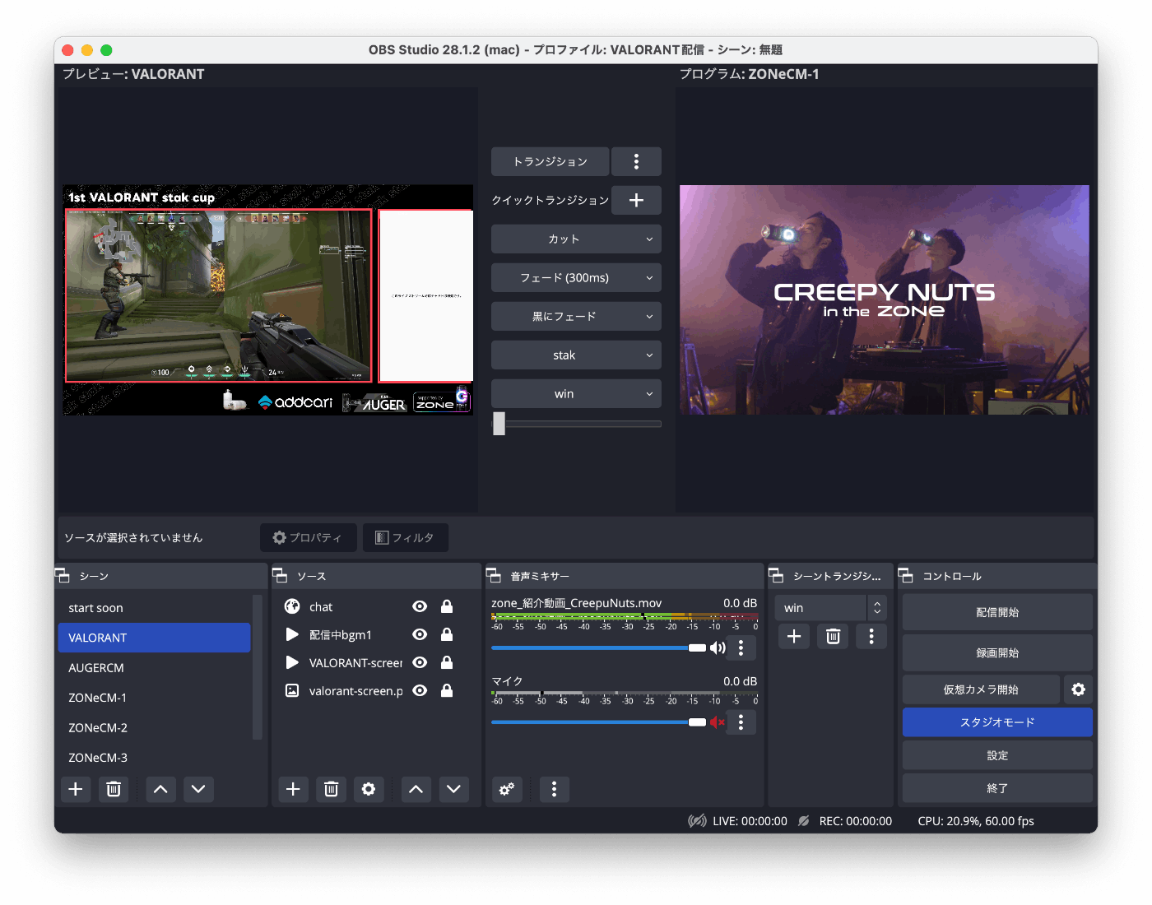1152x905 pixels.
Task: Open the プロパティ properties button
Action: [309, 537]
